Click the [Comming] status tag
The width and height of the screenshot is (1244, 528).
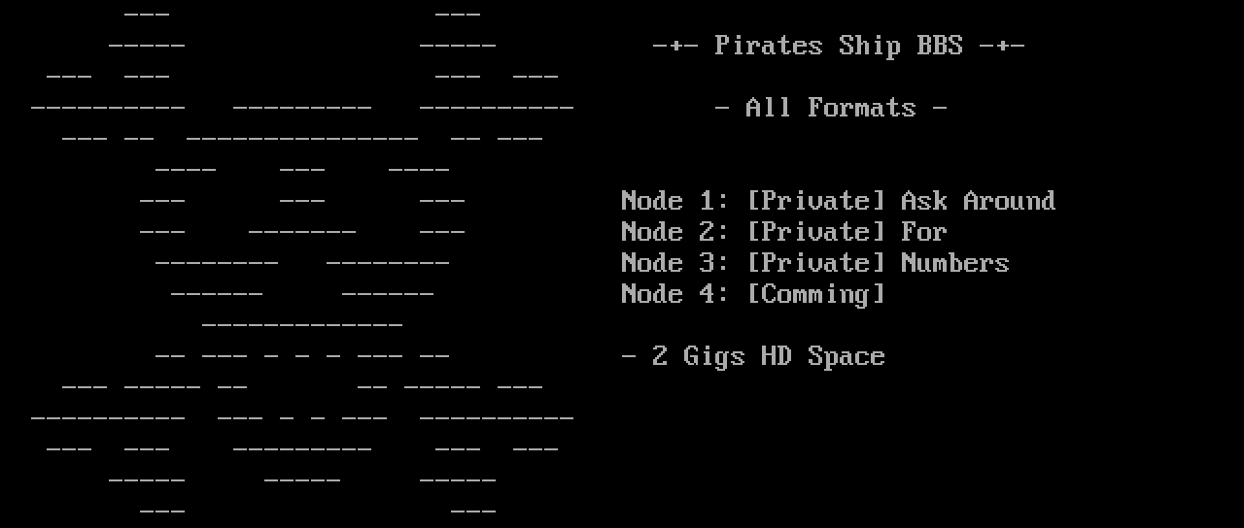pyautogui.click(x=815, y=294)
